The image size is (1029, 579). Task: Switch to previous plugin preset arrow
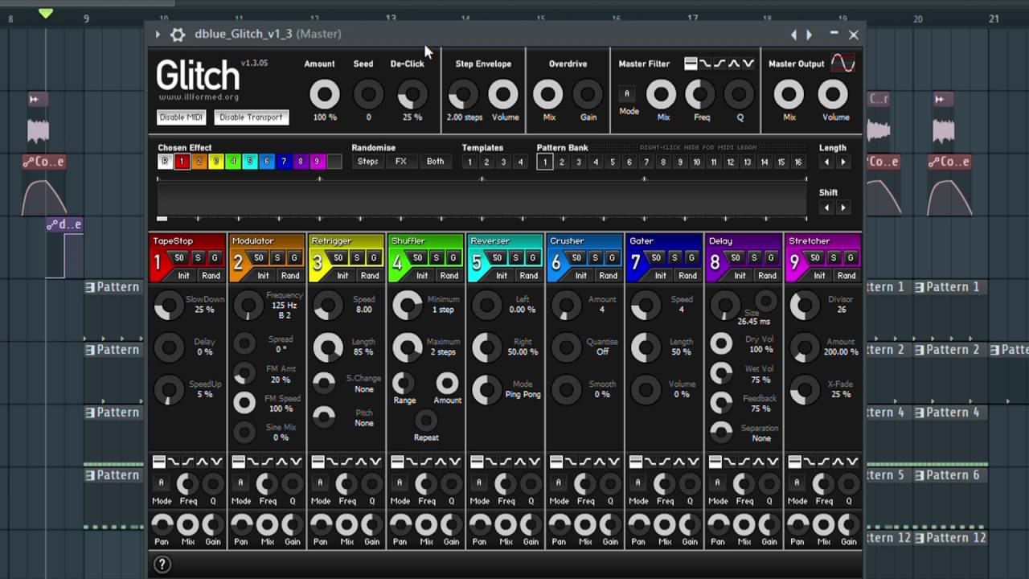click(x=793, y=35)
